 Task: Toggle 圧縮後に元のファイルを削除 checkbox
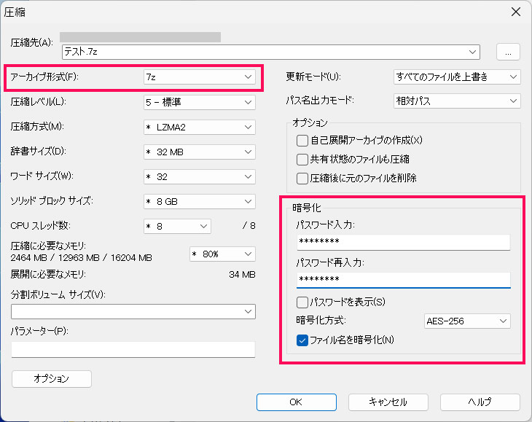tap(302, 178)
